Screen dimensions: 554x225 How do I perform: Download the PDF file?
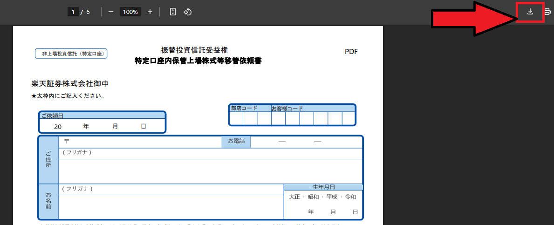[530, 12]
